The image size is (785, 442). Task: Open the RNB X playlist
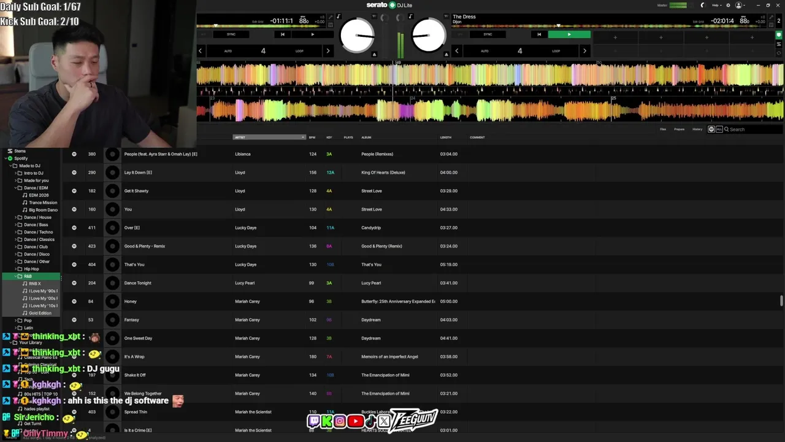[35, 284]
